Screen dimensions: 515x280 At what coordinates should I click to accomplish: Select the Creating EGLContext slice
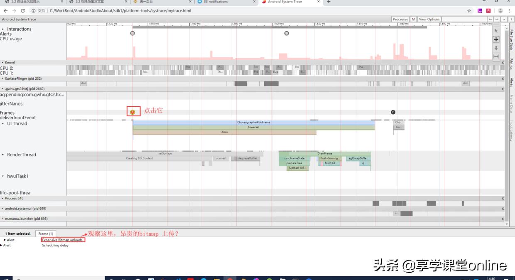(x=140, y=158)
